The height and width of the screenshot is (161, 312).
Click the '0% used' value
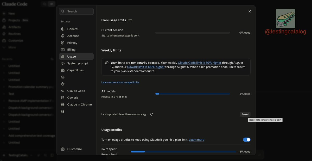click(245, 33)
